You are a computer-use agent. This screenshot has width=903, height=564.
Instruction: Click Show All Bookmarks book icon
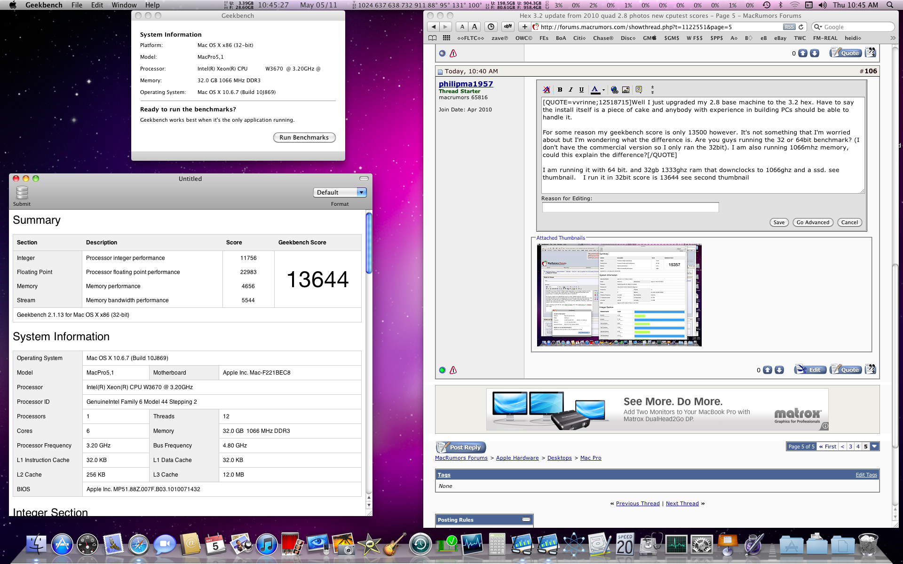coord(432,38)
